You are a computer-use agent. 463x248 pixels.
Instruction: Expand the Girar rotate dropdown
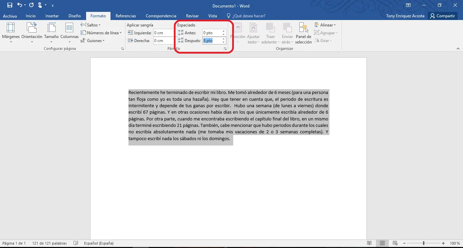click(323, 41)
